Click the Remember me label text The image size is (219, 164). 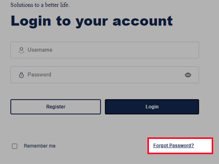coord(40,146)
